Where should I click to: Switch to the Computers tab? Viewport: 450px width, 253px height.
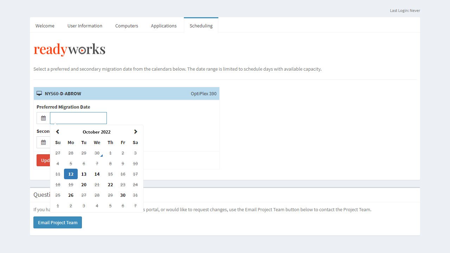(x=126, y=25)
